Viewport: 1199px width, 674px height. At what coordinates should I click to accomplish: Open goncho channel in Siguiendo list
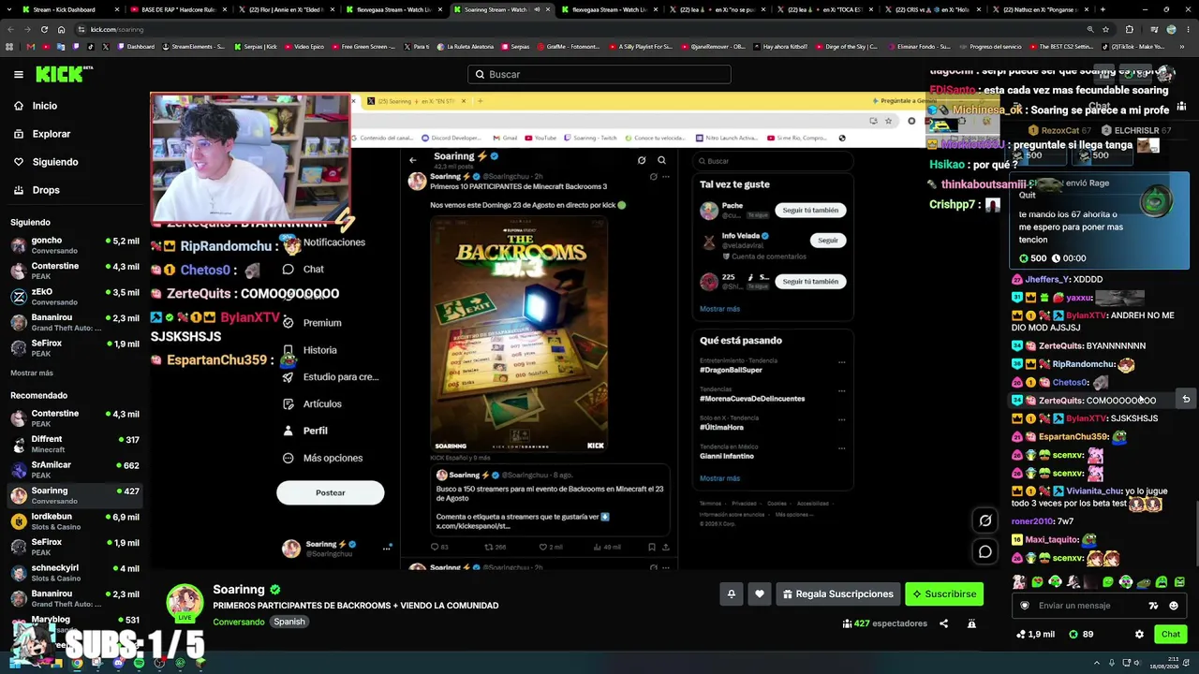click(75, 245)
